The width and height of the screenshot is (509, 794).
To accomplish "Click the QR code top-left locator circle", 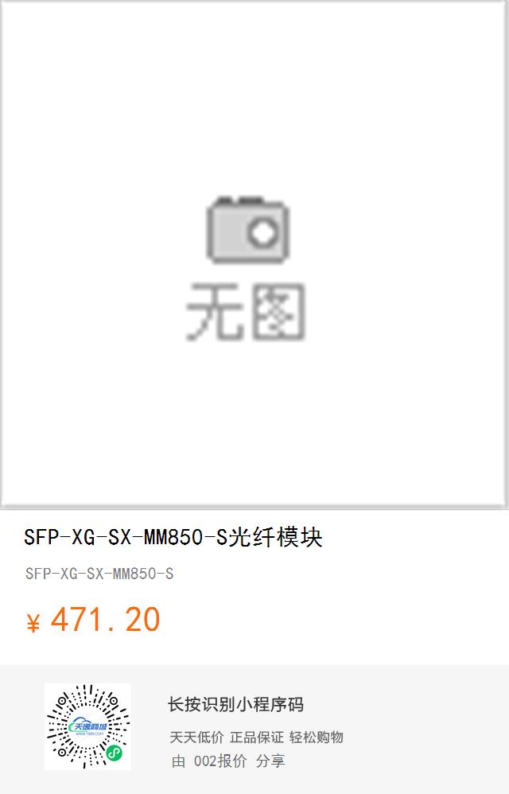I will coord(62,702).
